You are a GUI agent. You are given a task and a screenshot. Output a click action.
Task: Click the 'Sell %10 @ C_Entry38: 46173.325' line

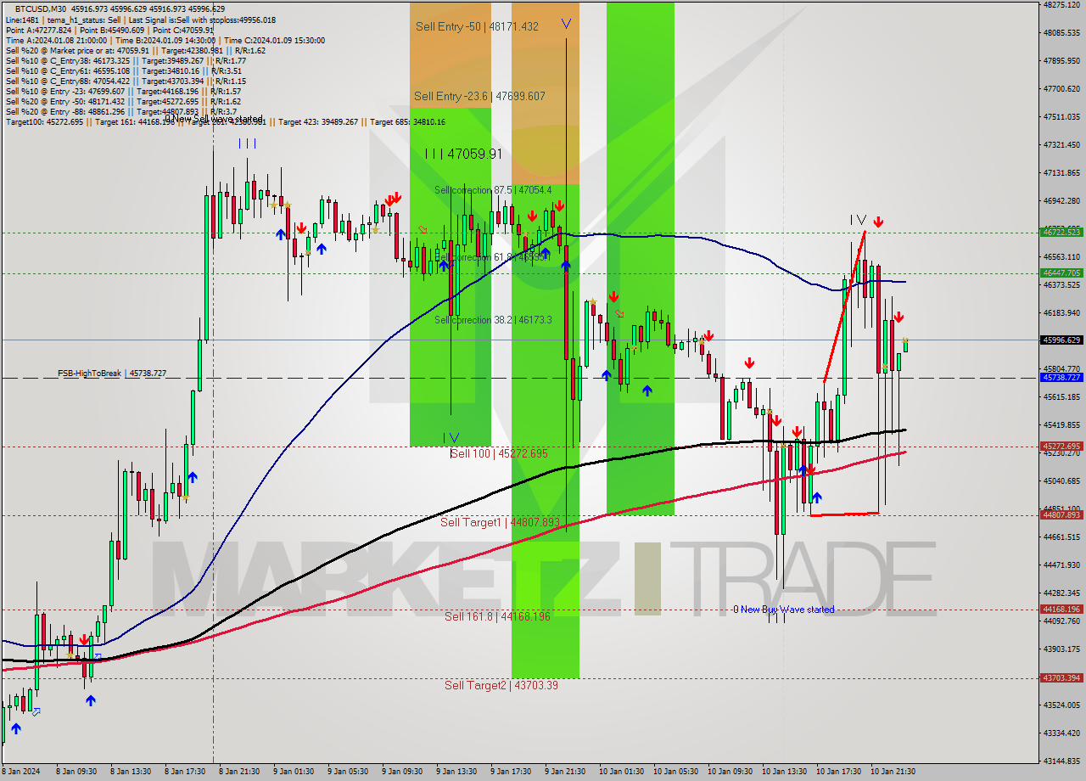(x=126, y=60)
